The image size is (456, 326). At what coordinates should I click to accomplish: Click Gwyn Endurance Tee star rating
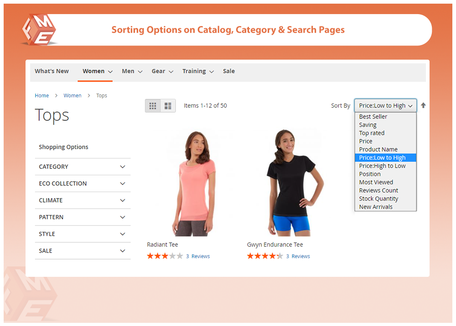pos(265,256)
